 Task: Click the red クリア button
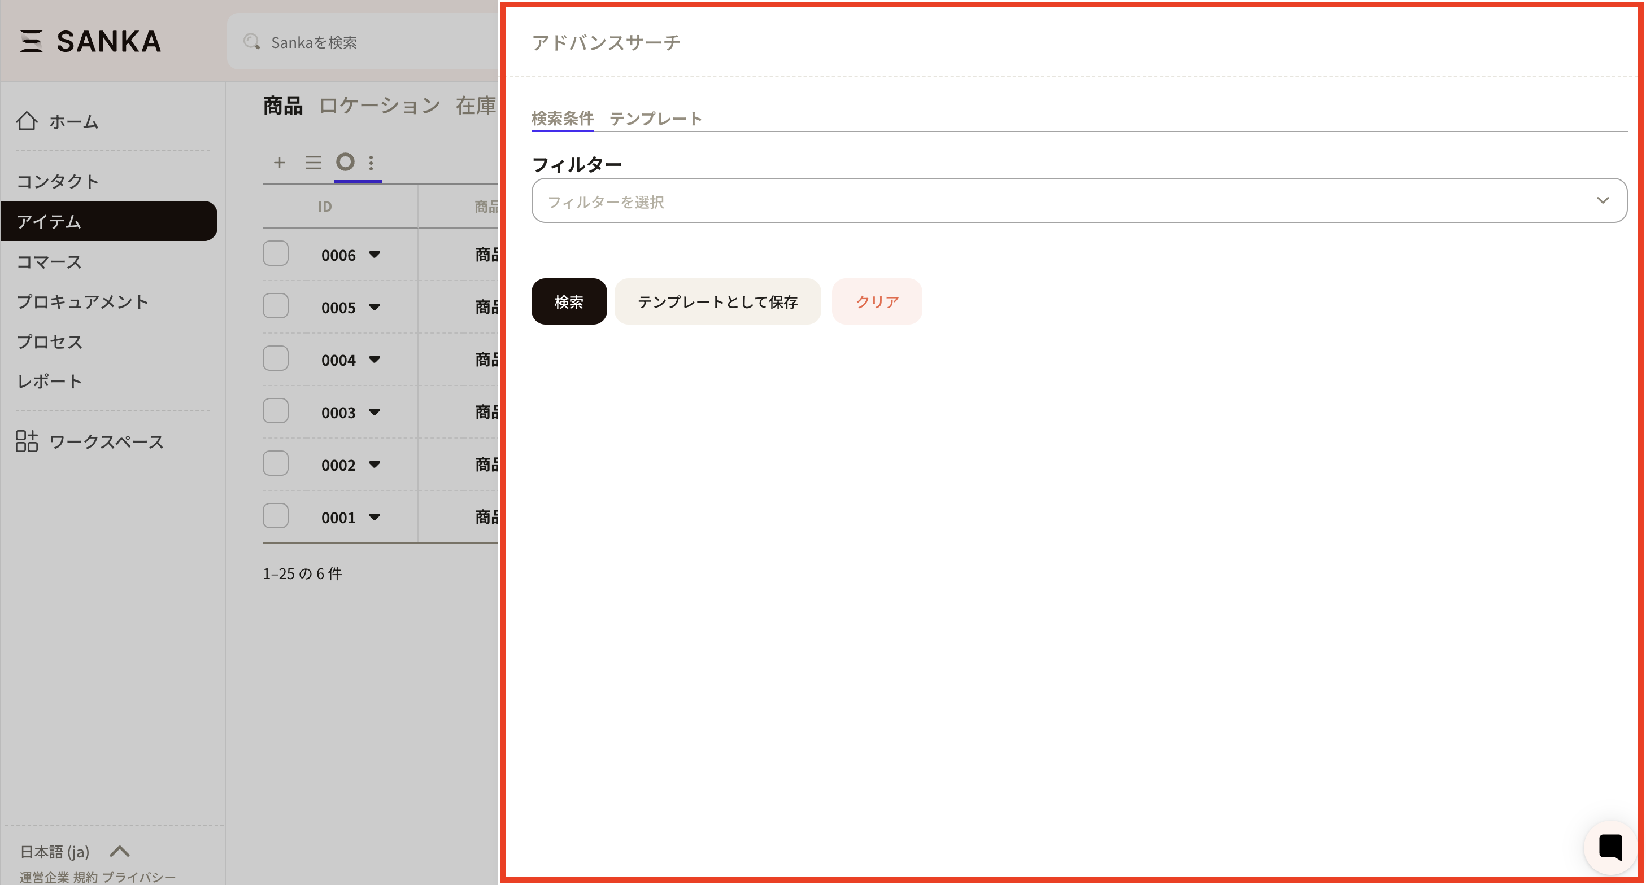pyautogui.click(x=876, y=301)
